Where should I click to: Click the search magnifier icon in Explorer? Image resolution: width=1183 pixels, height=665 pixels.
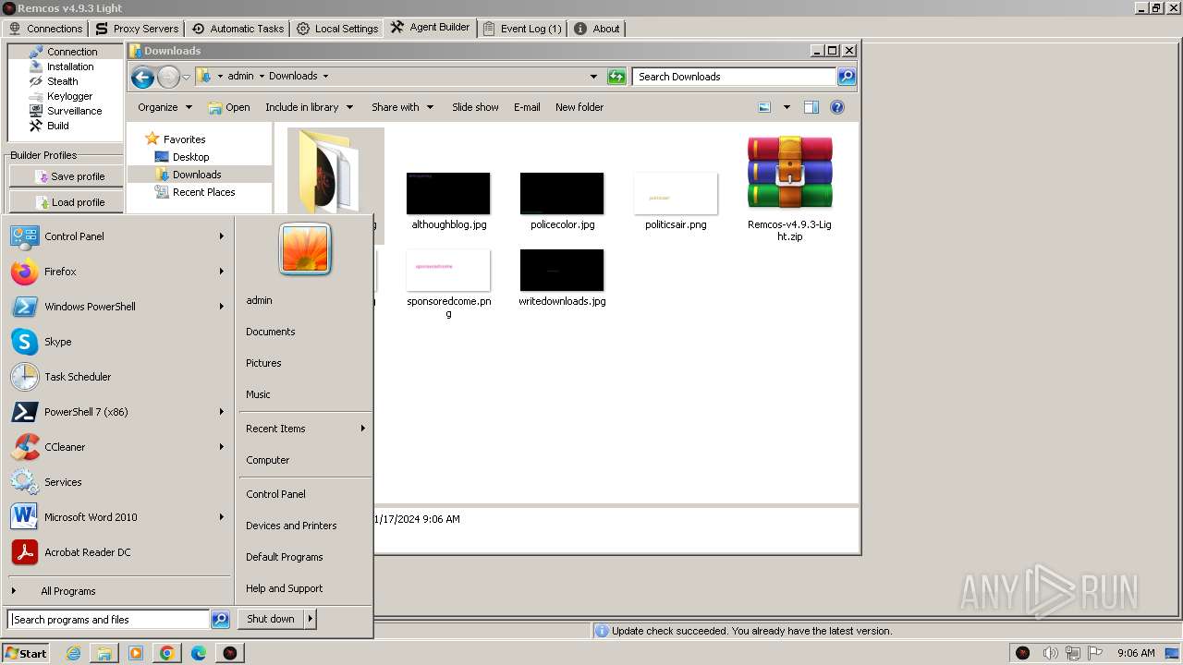(x=847, y=77)
